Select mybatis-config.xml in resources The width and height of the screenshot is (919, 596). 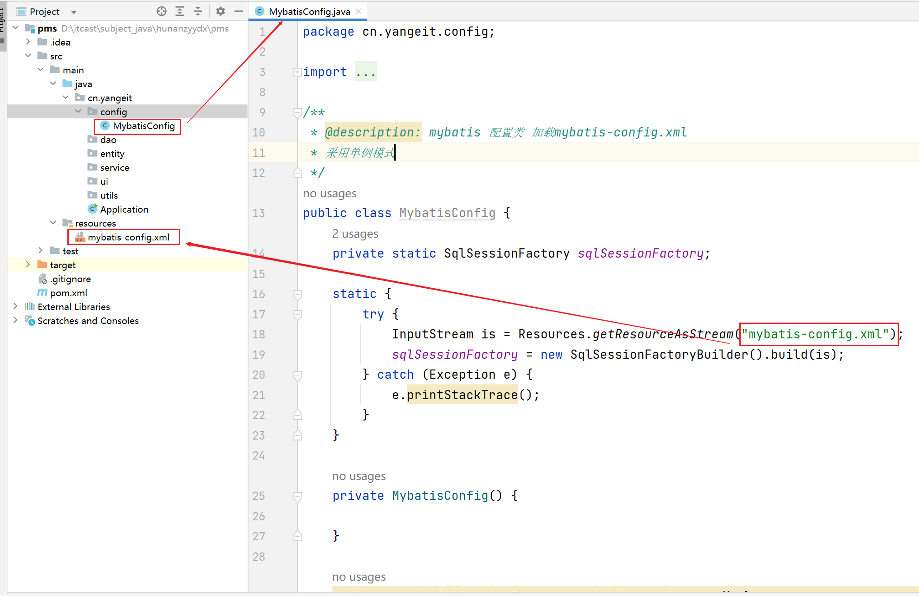128,237
